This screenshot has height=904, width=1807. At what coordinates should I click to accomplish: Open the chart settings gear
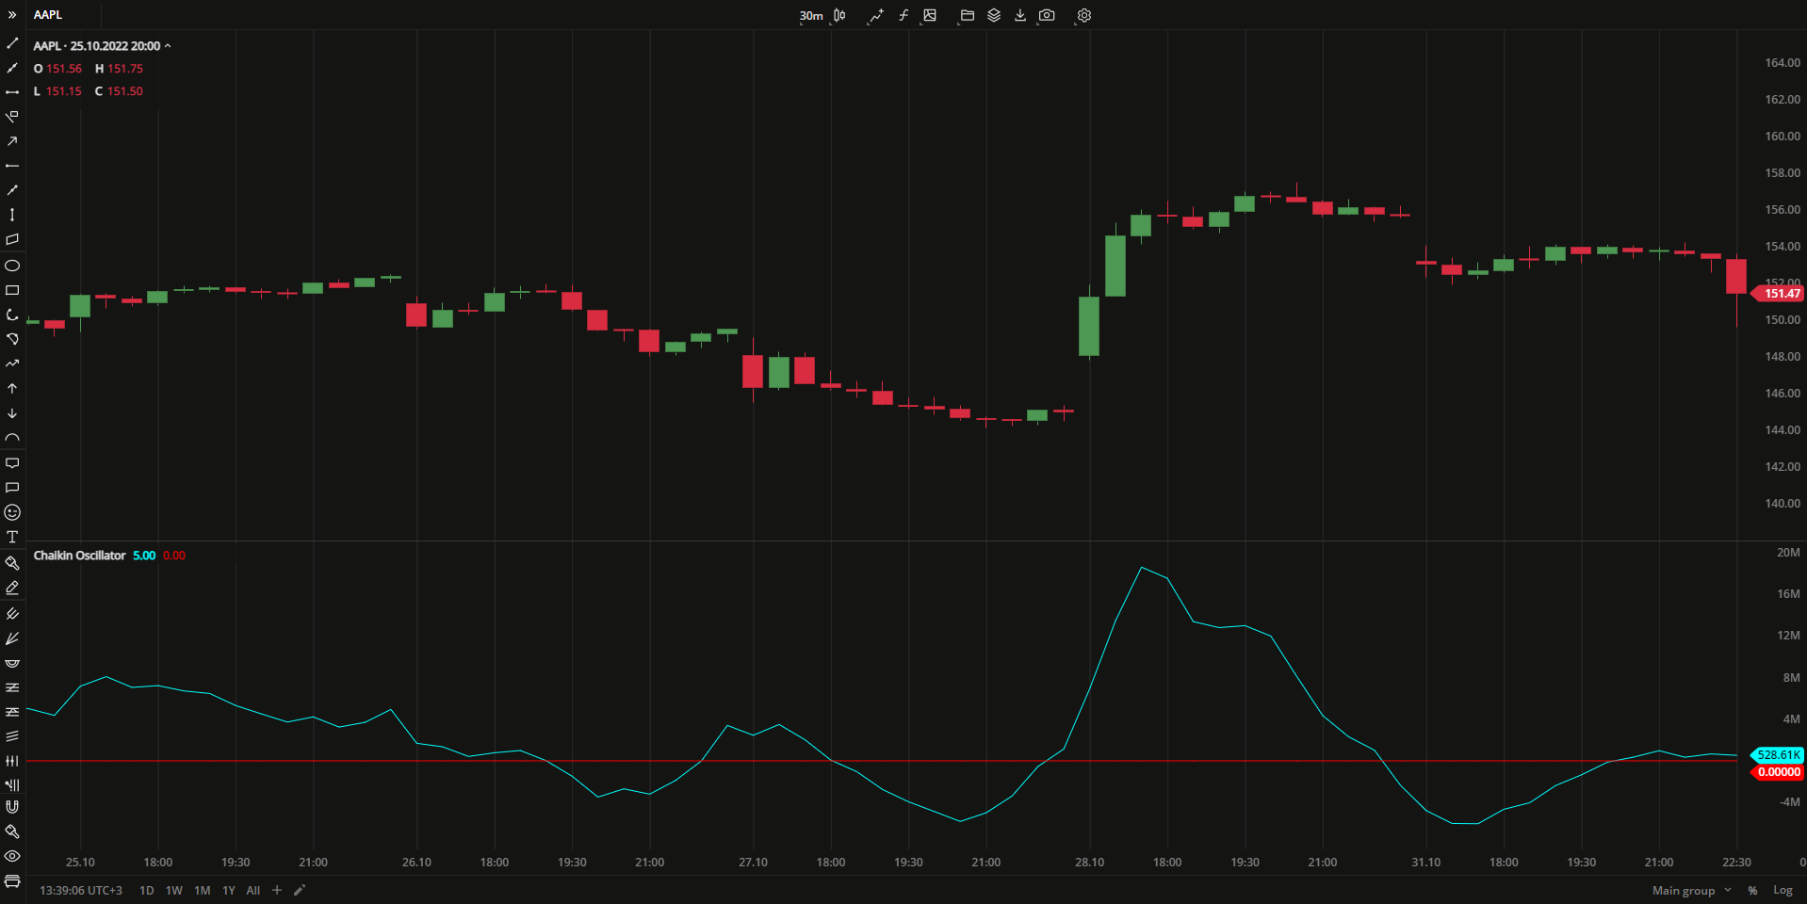point(1084,15)
